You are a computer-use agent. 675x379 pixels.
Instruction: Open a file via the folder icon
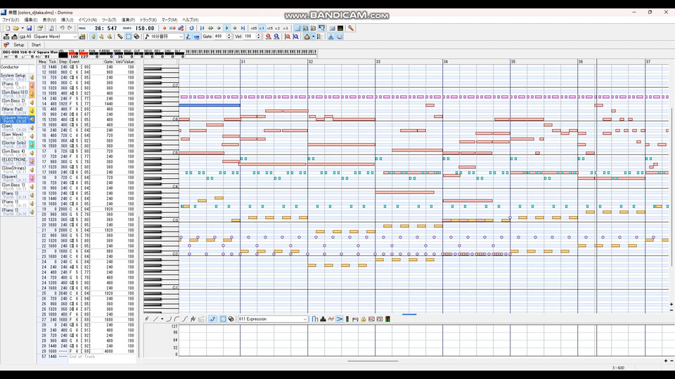tap(15, 28)
